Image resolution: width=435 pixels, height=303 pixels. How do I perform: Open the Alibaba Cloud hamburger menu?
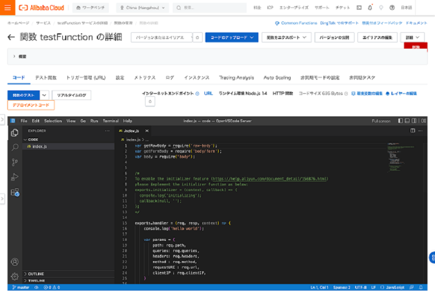click(x=7, y=8)
